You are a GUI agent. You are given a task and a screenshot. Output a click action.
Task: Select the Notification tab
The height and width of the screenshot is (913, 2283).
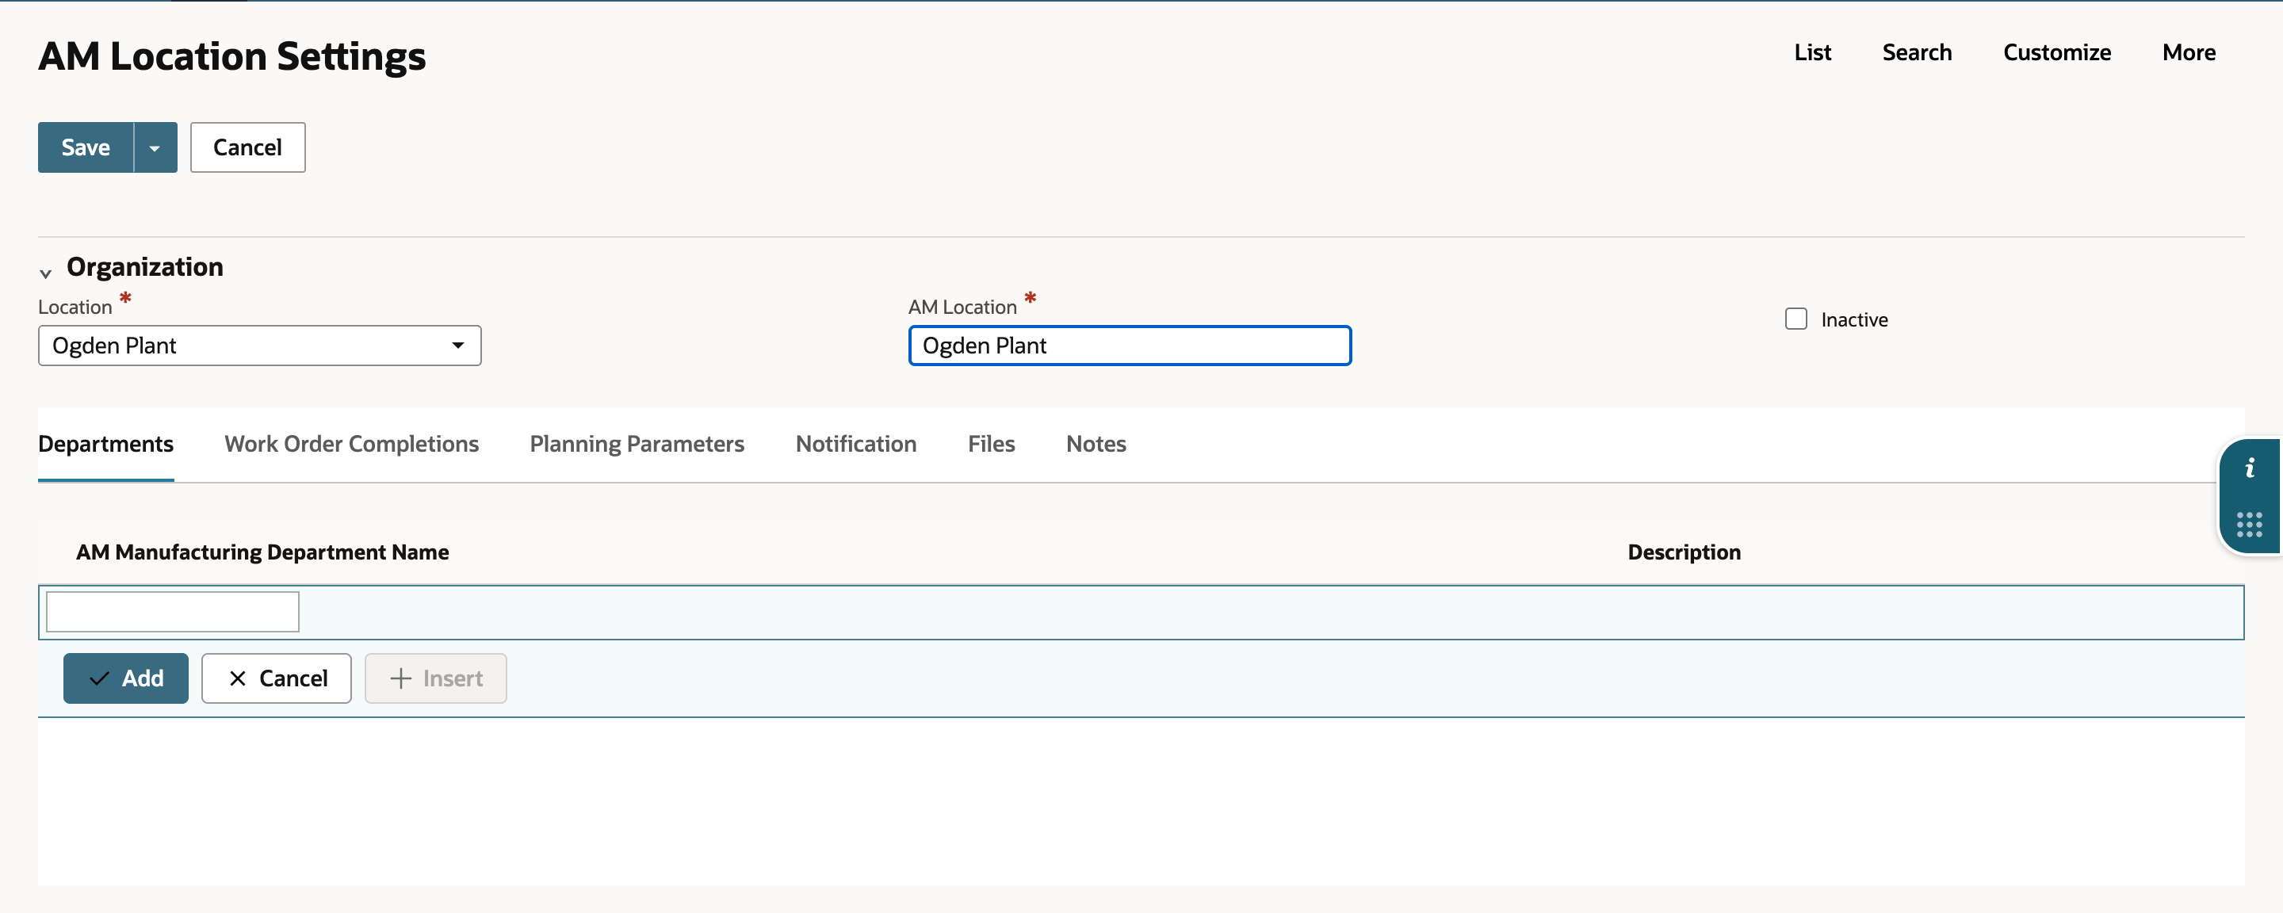tap(855, 444)
